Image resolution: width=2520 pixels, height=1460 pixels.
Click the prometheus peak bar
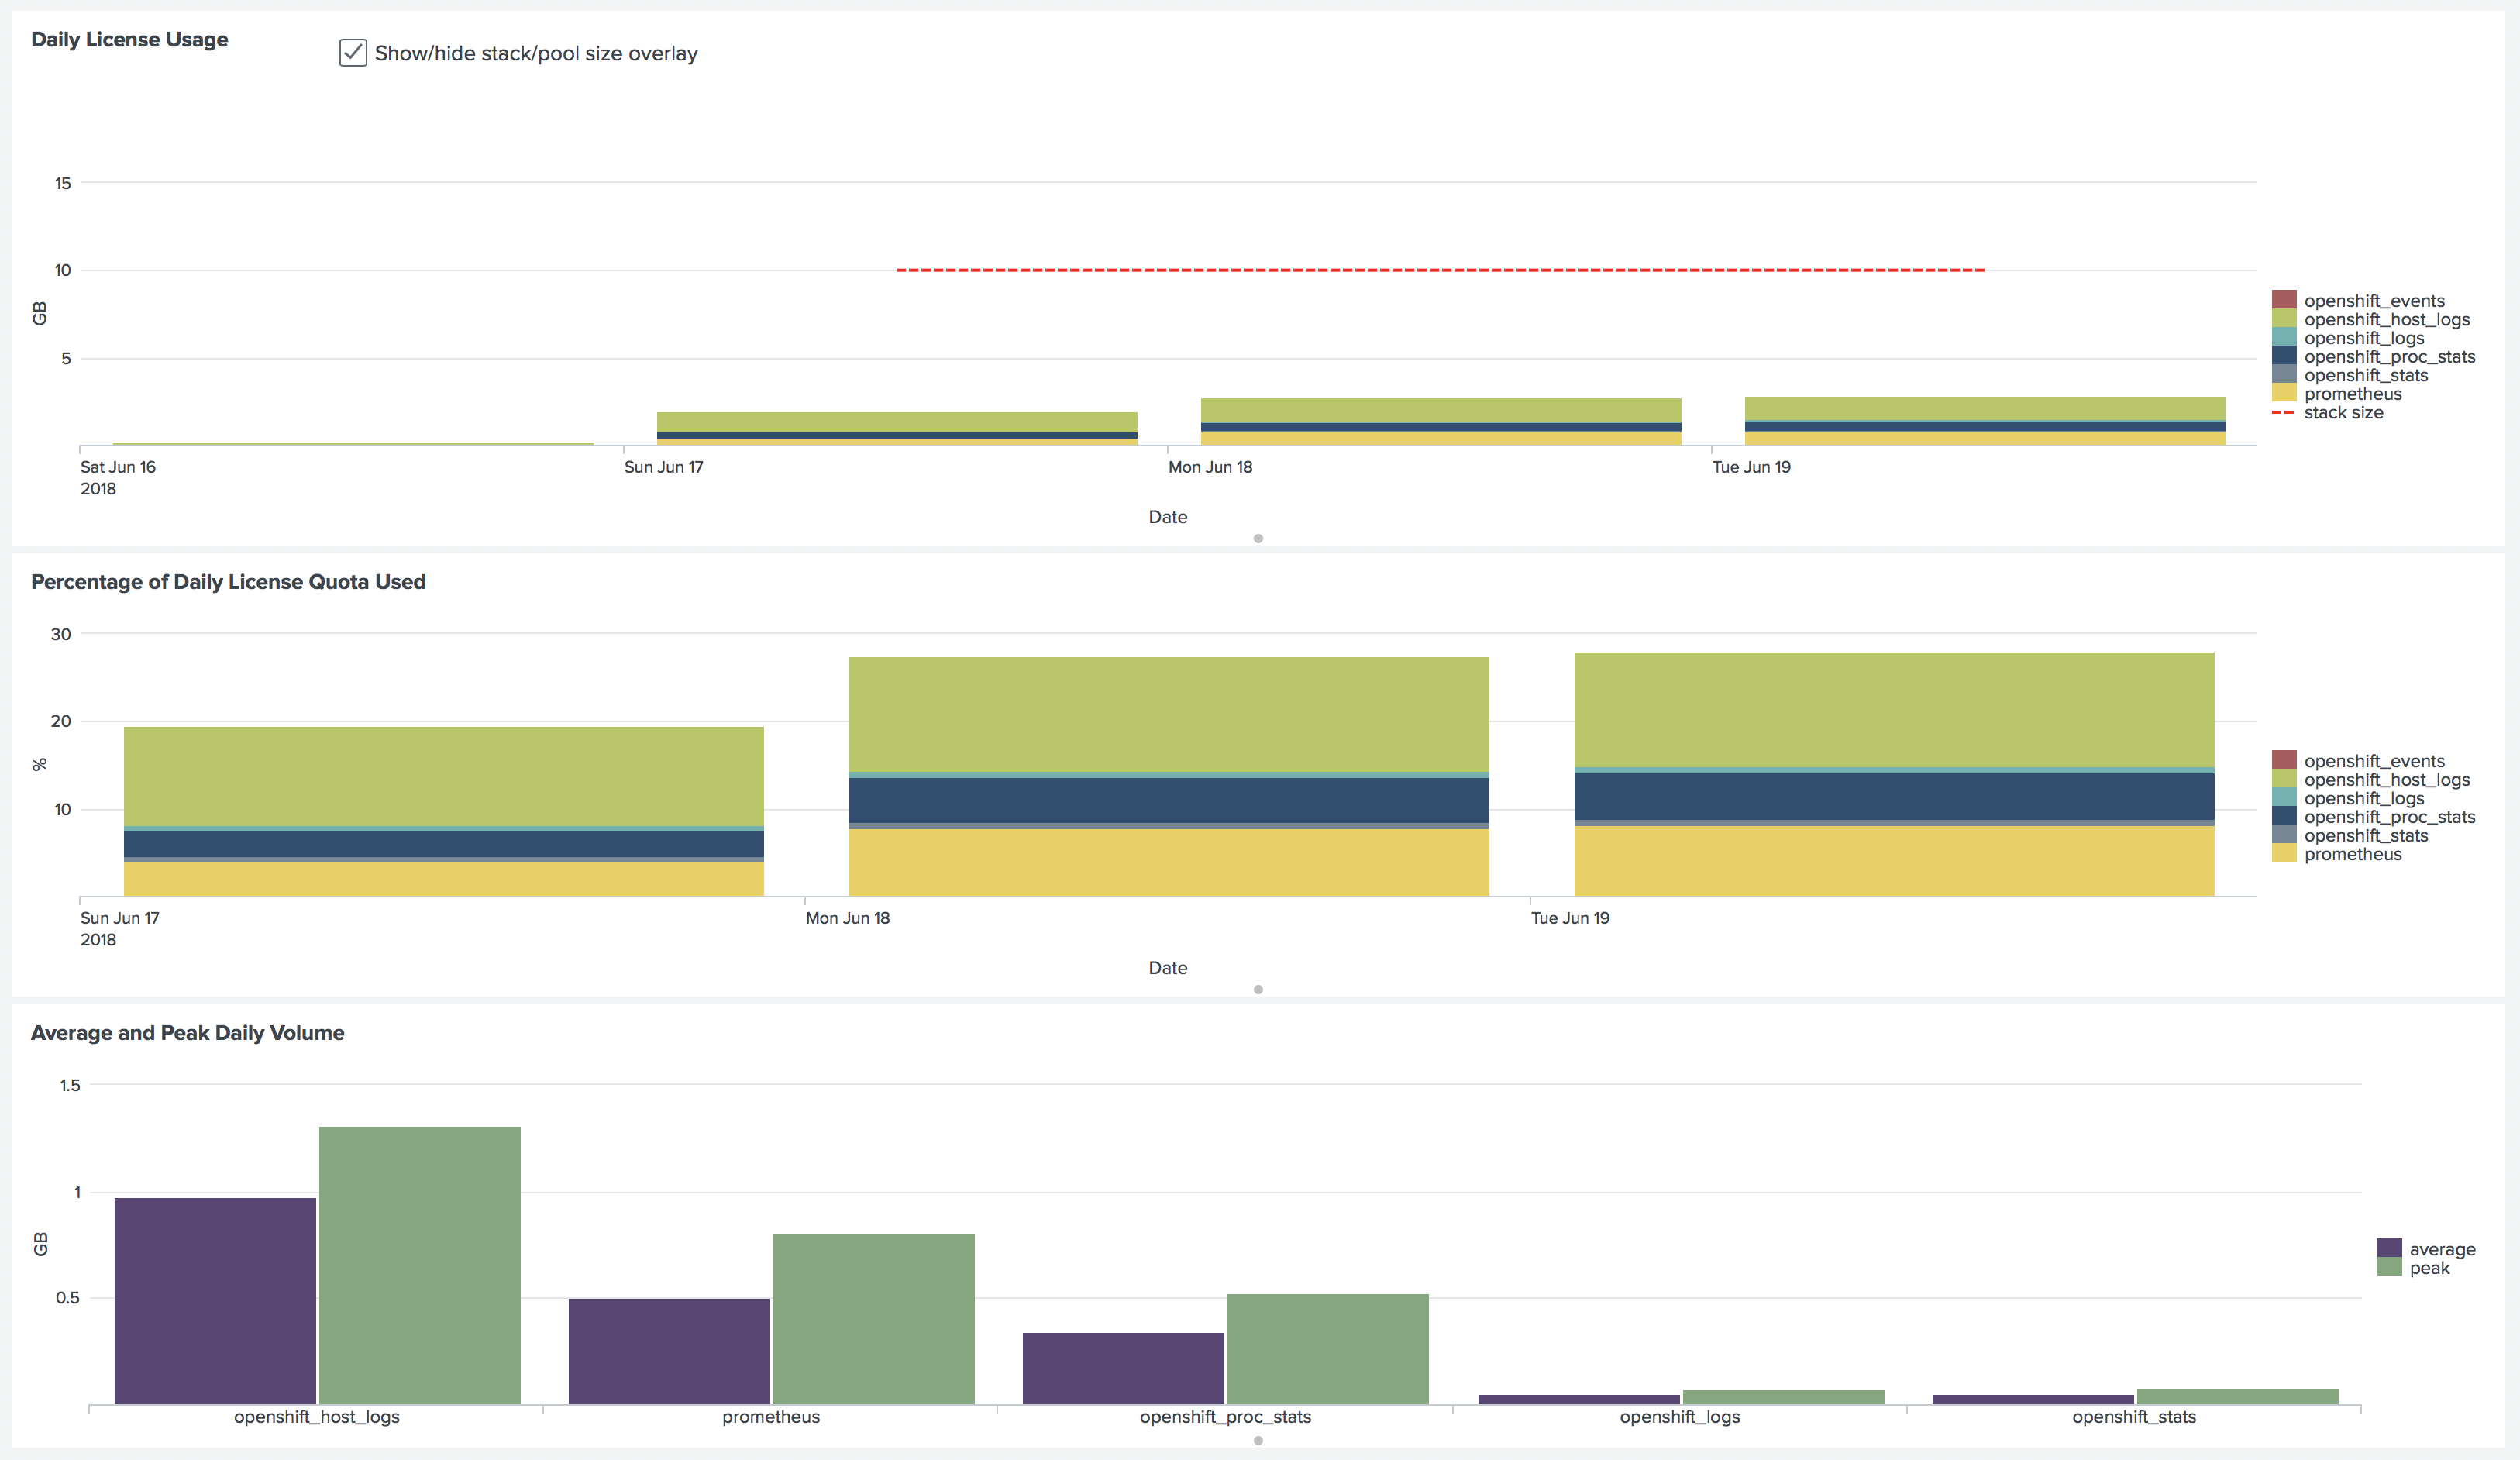click(x=874, y=1319)
